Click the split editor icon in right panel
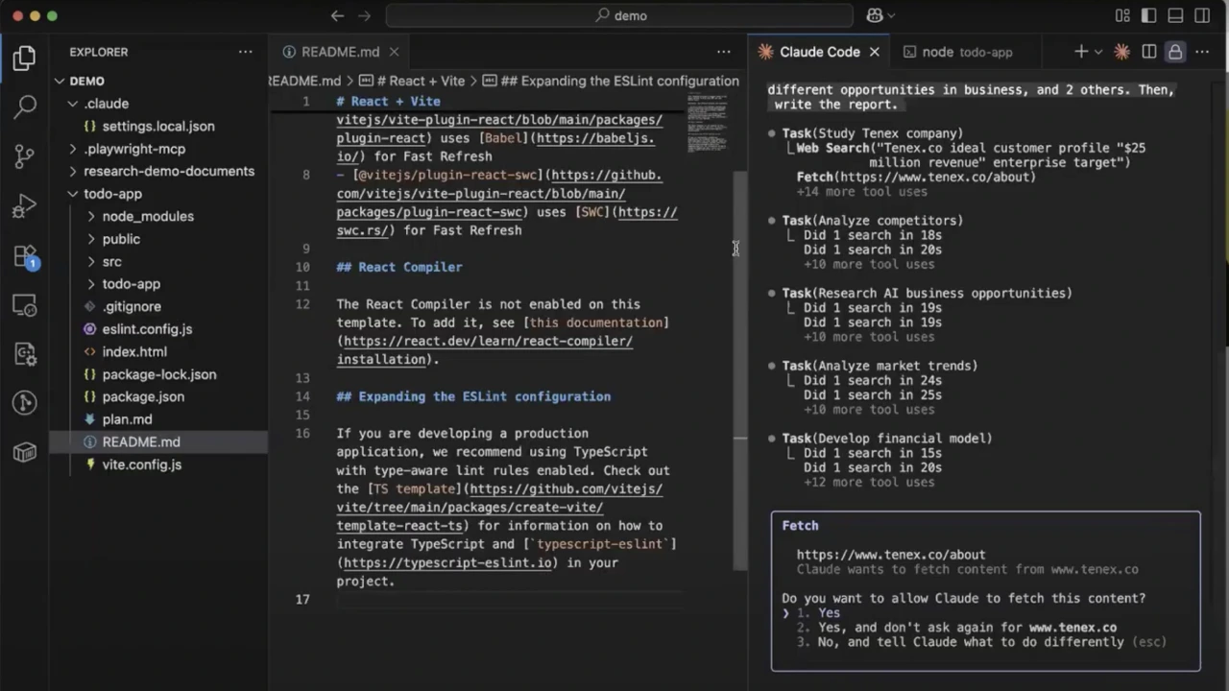 click(x=1148, y=52)
